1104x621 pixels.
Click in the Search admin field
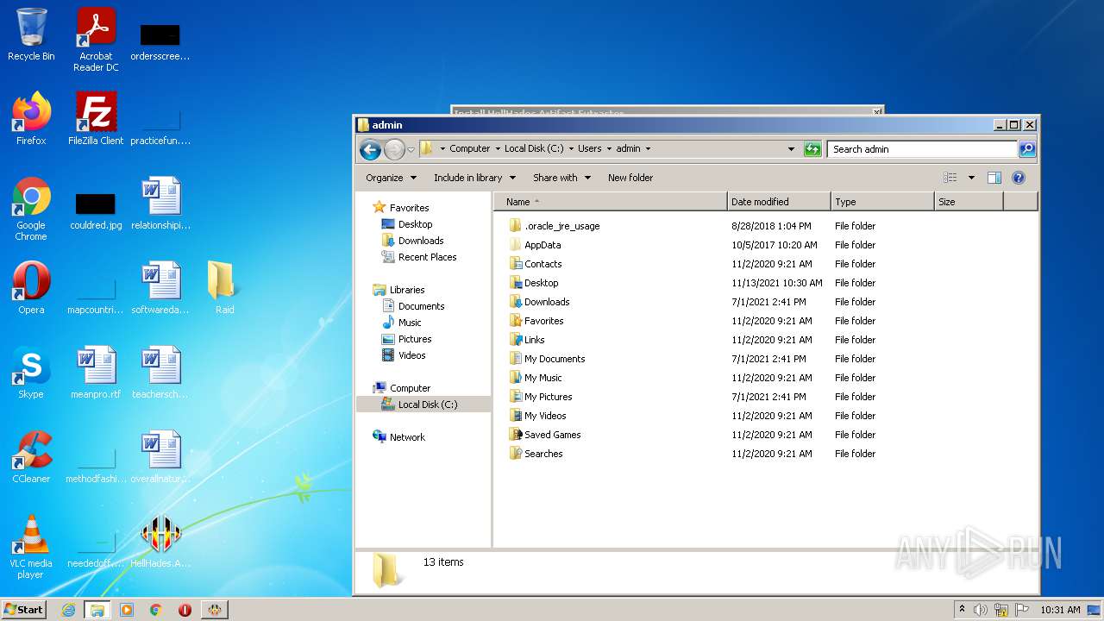point(921,149)
